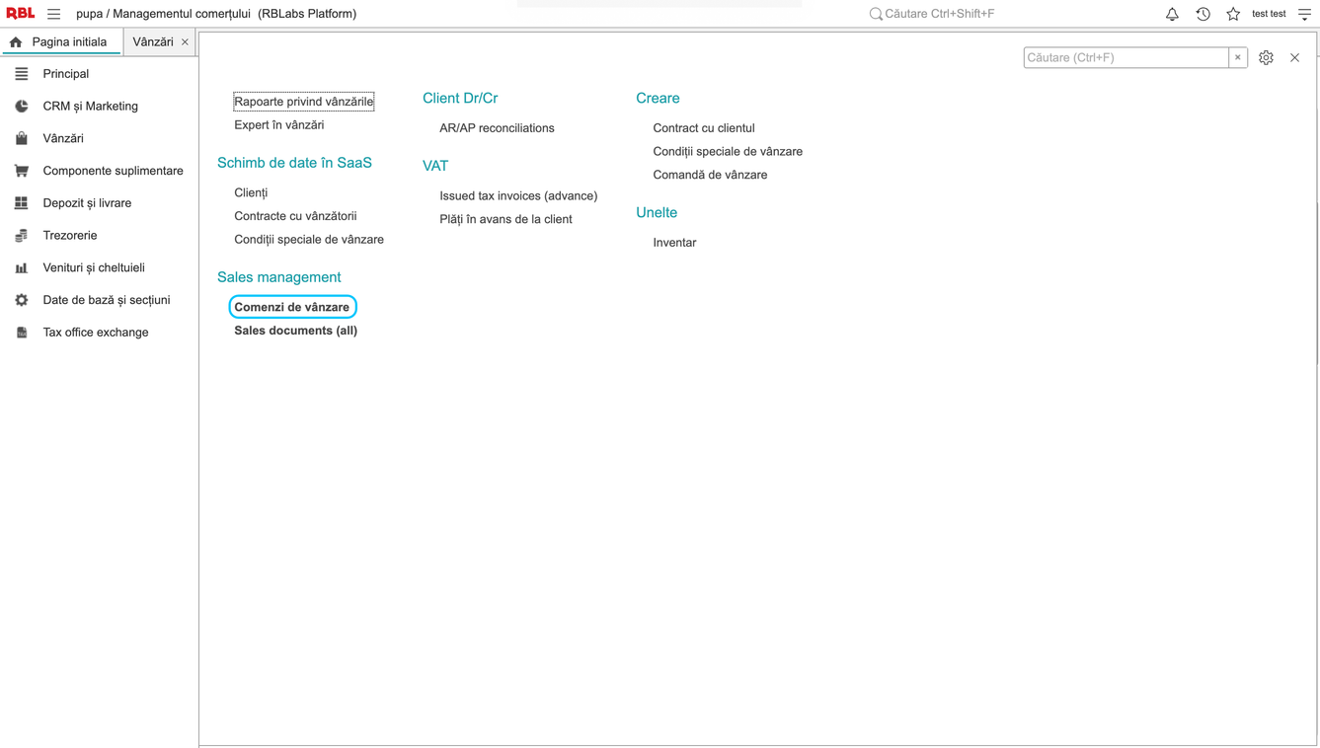Screen dimensions: 1320x748
Task: Create a Comandă de vânzare
Action: pyautogui.click(x=710, y=175)
